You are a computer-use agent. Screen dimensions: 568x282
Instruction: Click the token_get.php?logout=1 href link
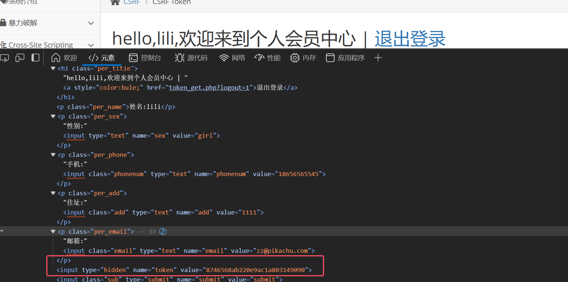tap(209, 87)
